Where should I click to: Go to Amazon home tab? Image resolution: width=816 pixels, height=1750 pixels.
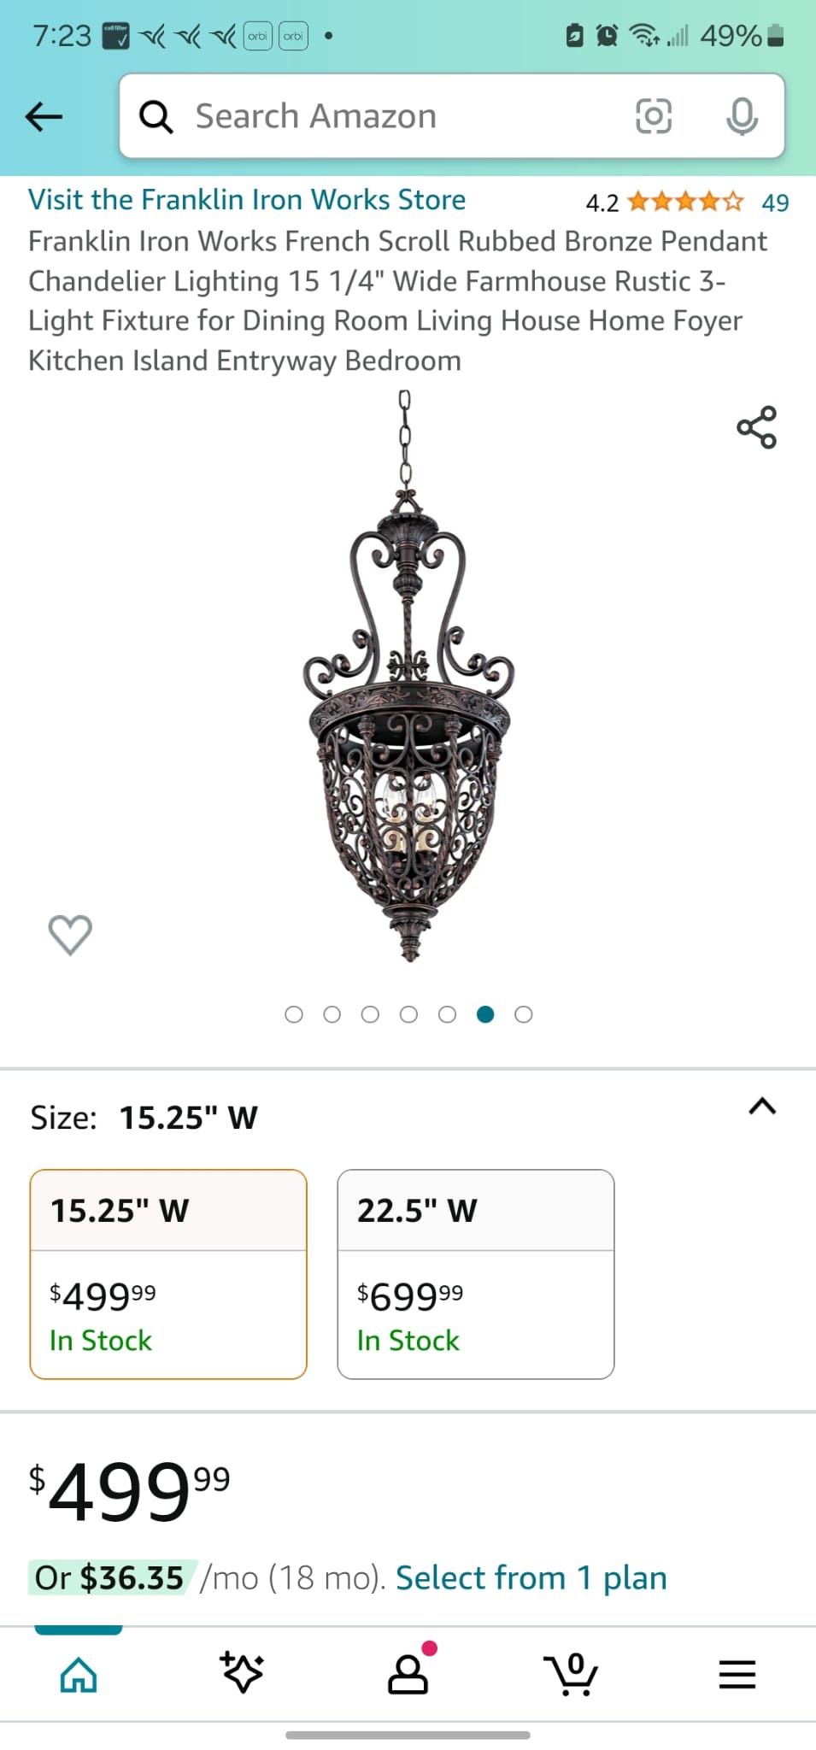79,1674
